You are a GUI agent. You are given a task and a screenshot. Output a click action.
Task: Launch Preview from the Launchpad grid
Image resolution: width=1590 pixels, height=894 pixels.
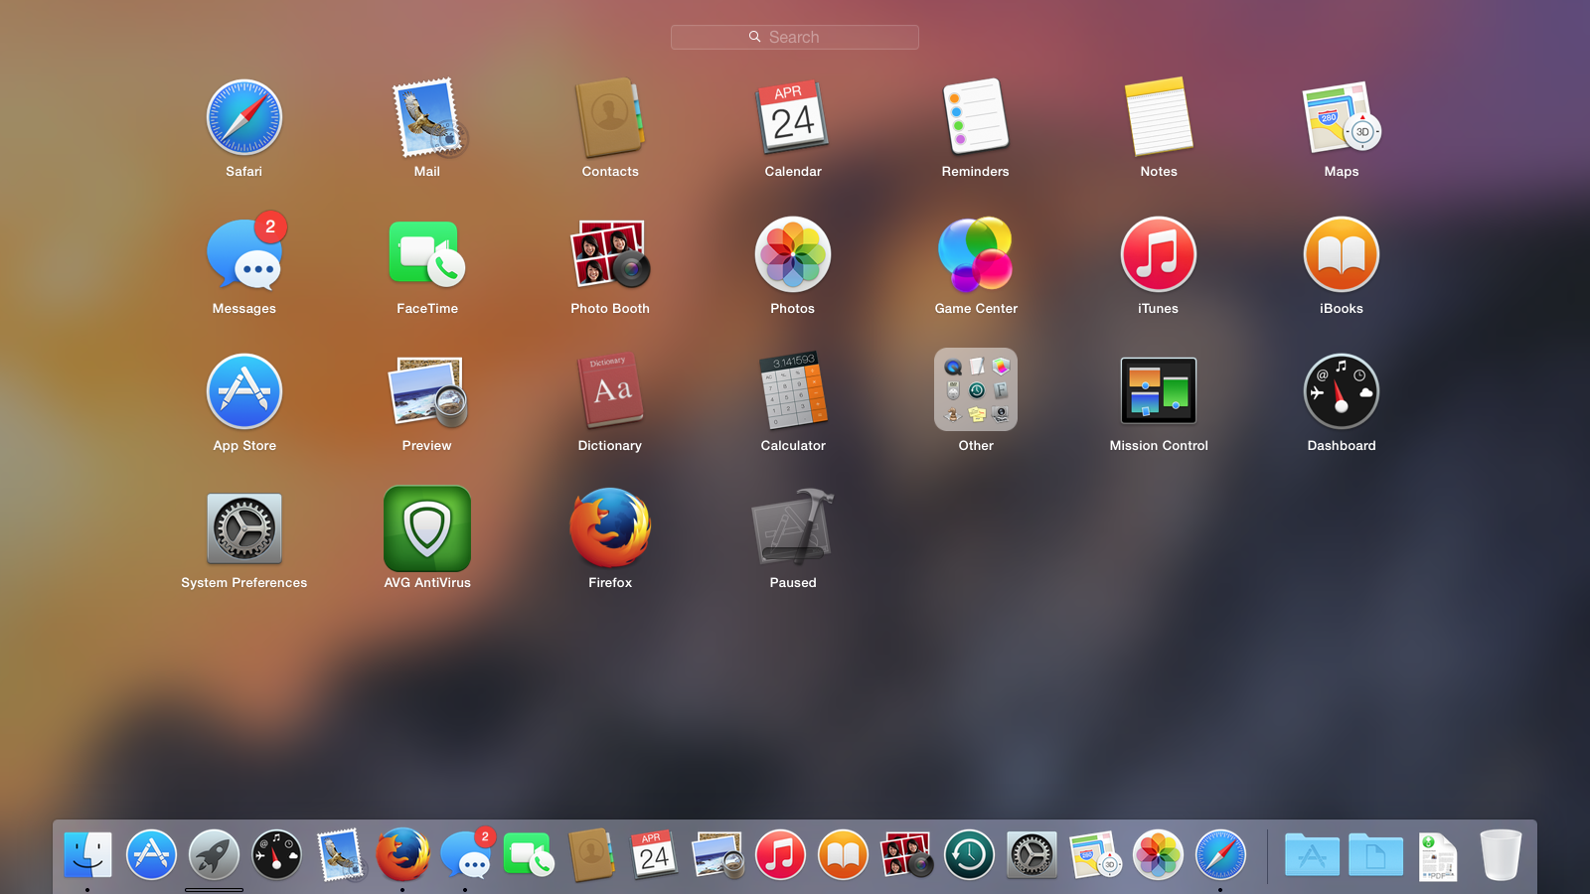coord(427,391)
